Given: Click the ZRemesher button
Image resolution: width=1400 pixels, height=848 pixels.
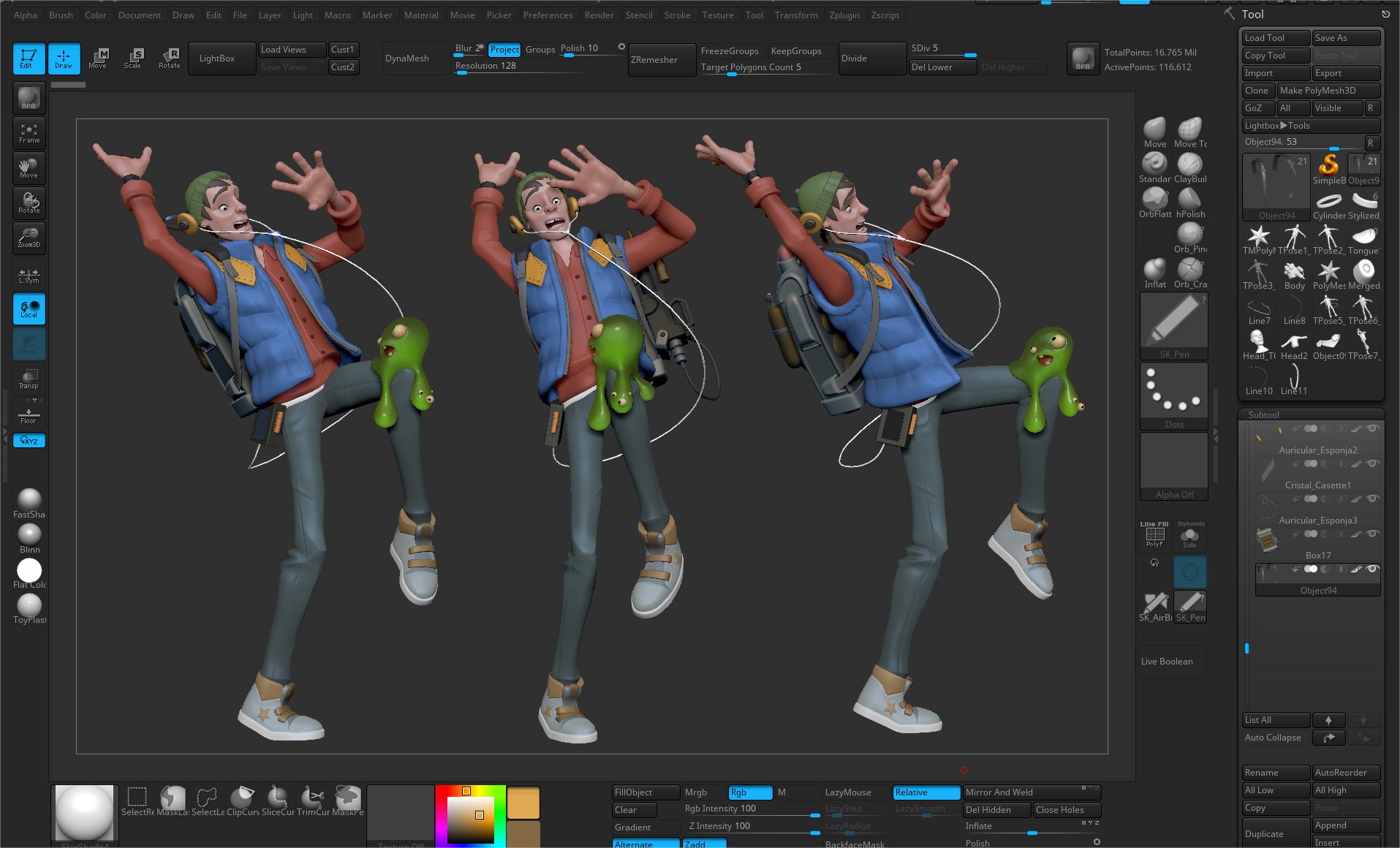Looking at the screenshot, I should (x=662, y=60).
